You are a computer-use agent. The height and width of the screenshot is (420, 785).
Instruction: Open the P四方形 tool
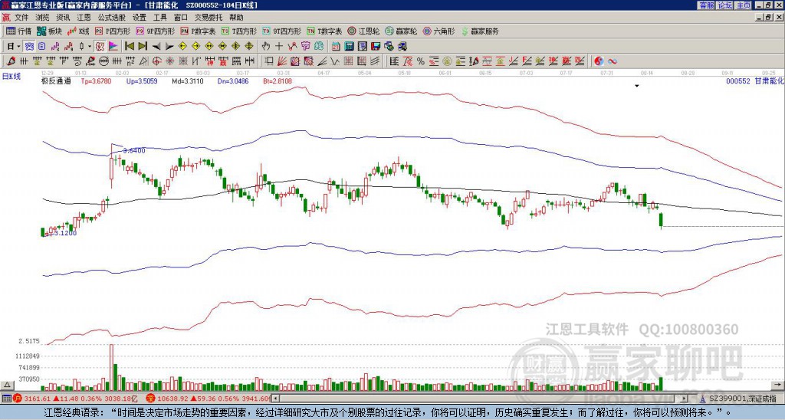pos(113,31)
